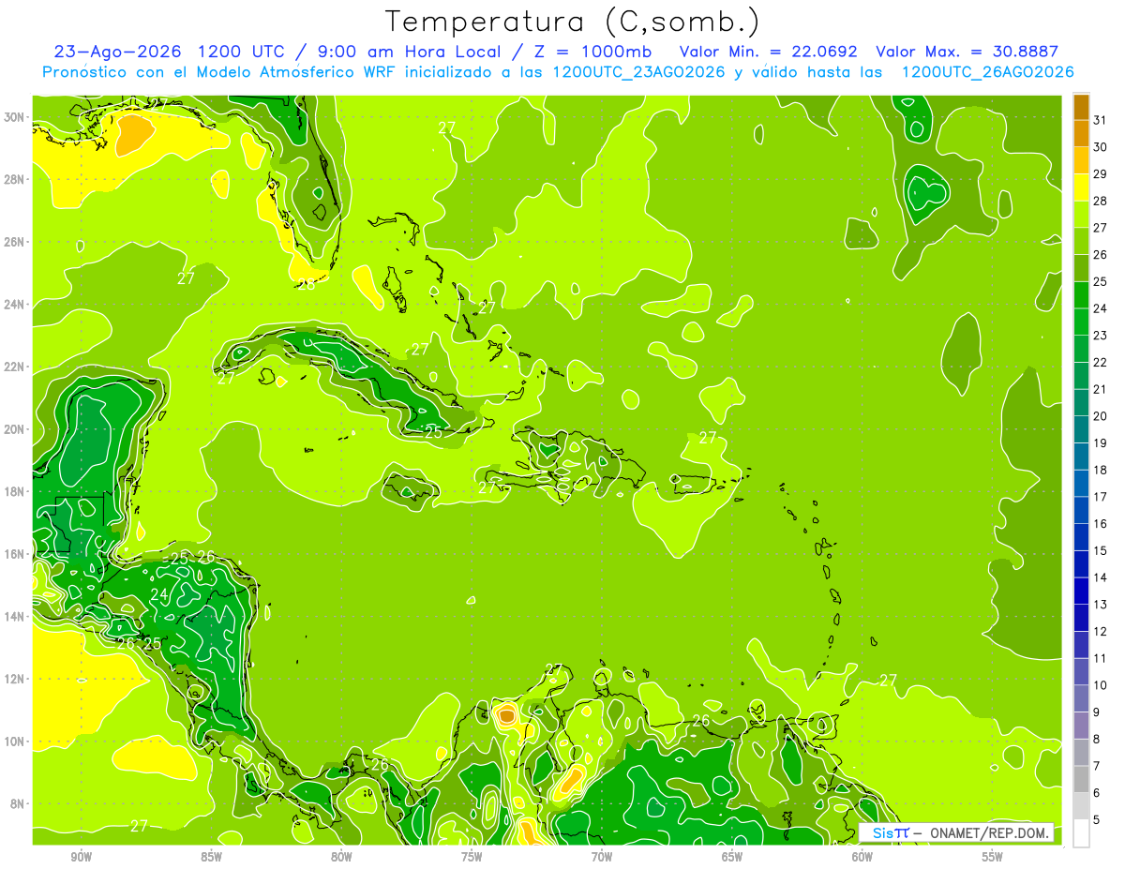
Task: Click the orange hot spot near Lake Maracaibo
Action: [x=506, y=715]
